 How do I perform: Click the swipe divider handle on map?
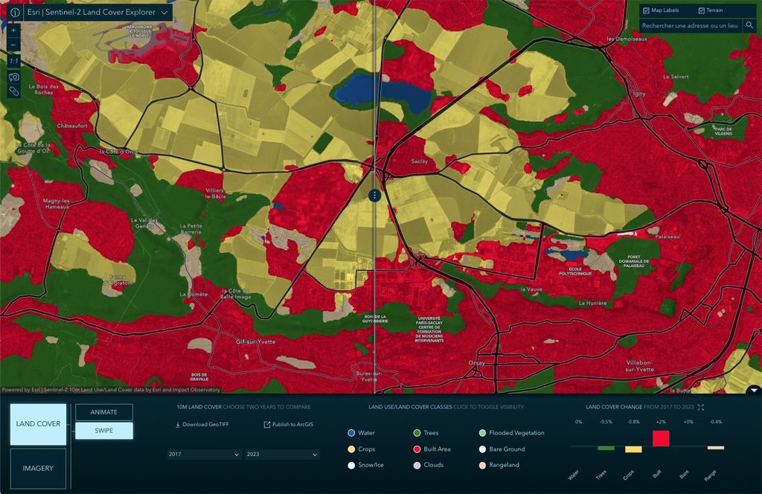click(374, 195)
